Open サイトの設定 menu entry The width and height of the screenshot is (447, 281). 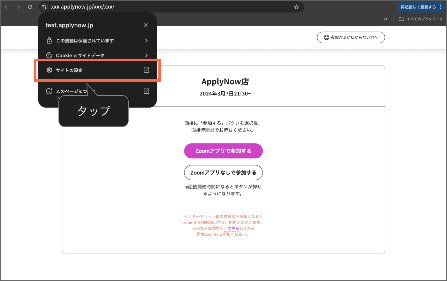click(x=97, y=70)
